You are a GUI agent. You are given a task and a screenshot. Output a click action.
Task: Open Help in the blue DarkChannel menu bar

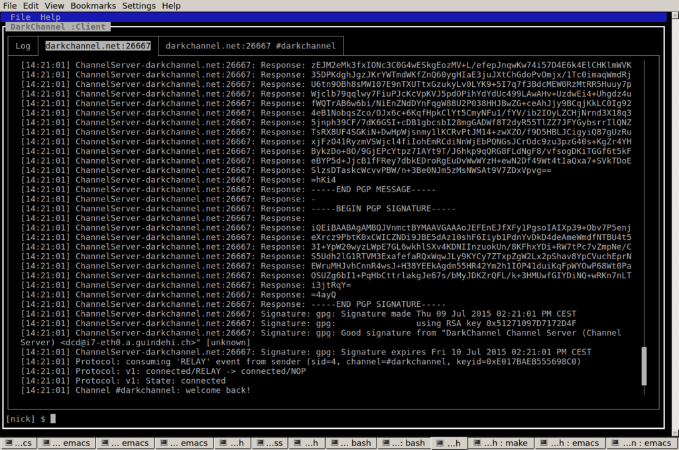[x=50, y=17]
